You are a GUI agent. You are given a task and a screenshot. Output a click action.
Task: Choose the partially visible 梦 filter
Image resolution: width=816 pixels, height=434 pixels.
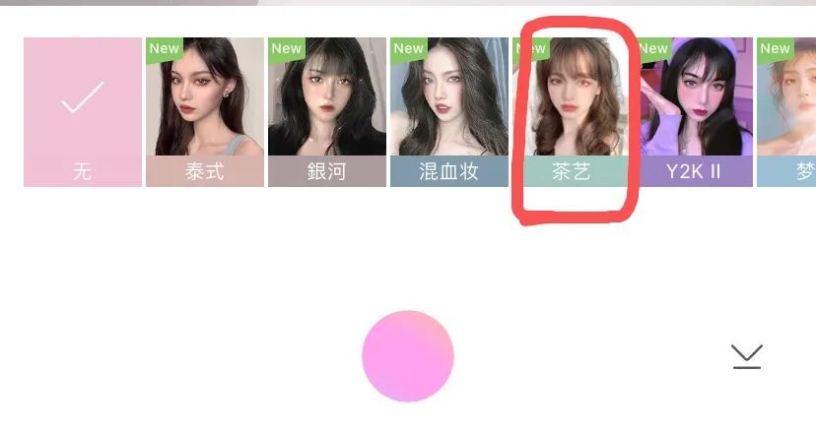[786, 112]
